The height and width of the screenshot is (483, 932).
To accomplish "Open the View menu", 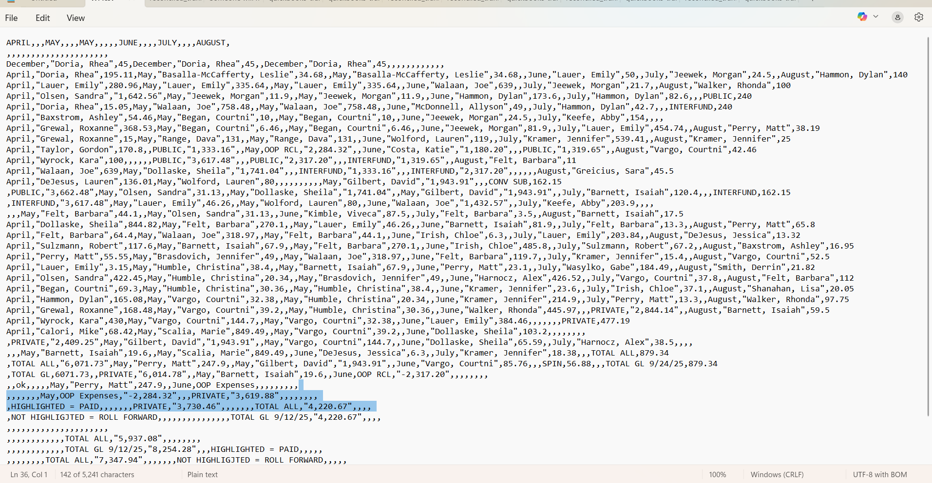I will [75, 18].
